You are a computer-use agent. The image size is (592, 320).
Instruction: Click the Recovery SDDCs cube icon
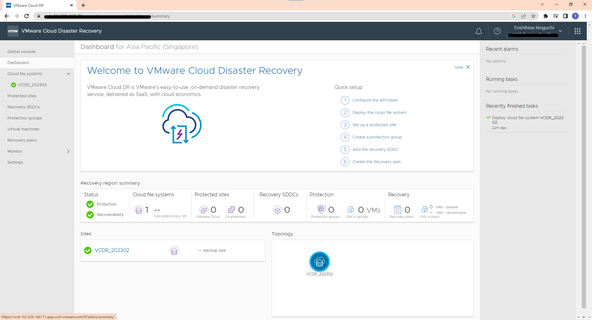coord(277,210)
